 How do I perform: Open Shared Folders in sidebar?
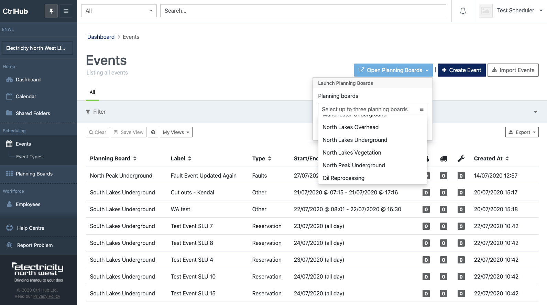pyautogui.click(x=33, y=113)
